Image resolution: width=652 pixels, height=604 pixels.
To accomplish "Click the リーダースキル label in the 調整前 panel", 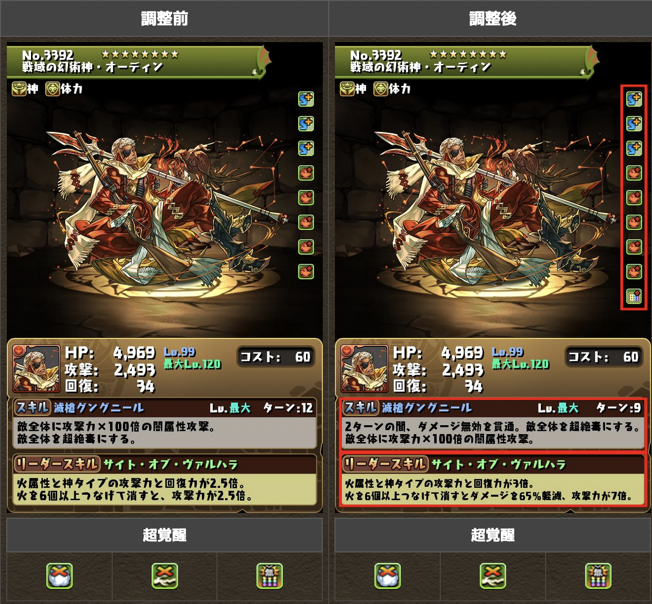I will pos(57,464).
